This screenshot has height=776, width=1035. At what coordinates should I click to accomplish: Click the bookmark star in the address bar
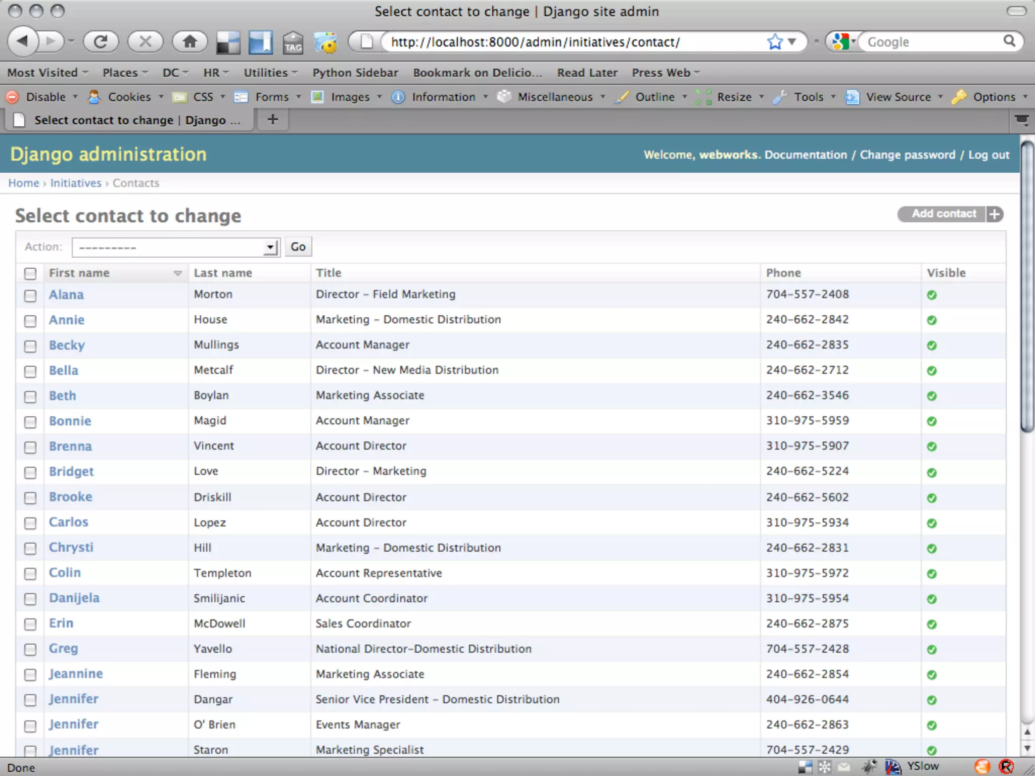tap(774, 42)
